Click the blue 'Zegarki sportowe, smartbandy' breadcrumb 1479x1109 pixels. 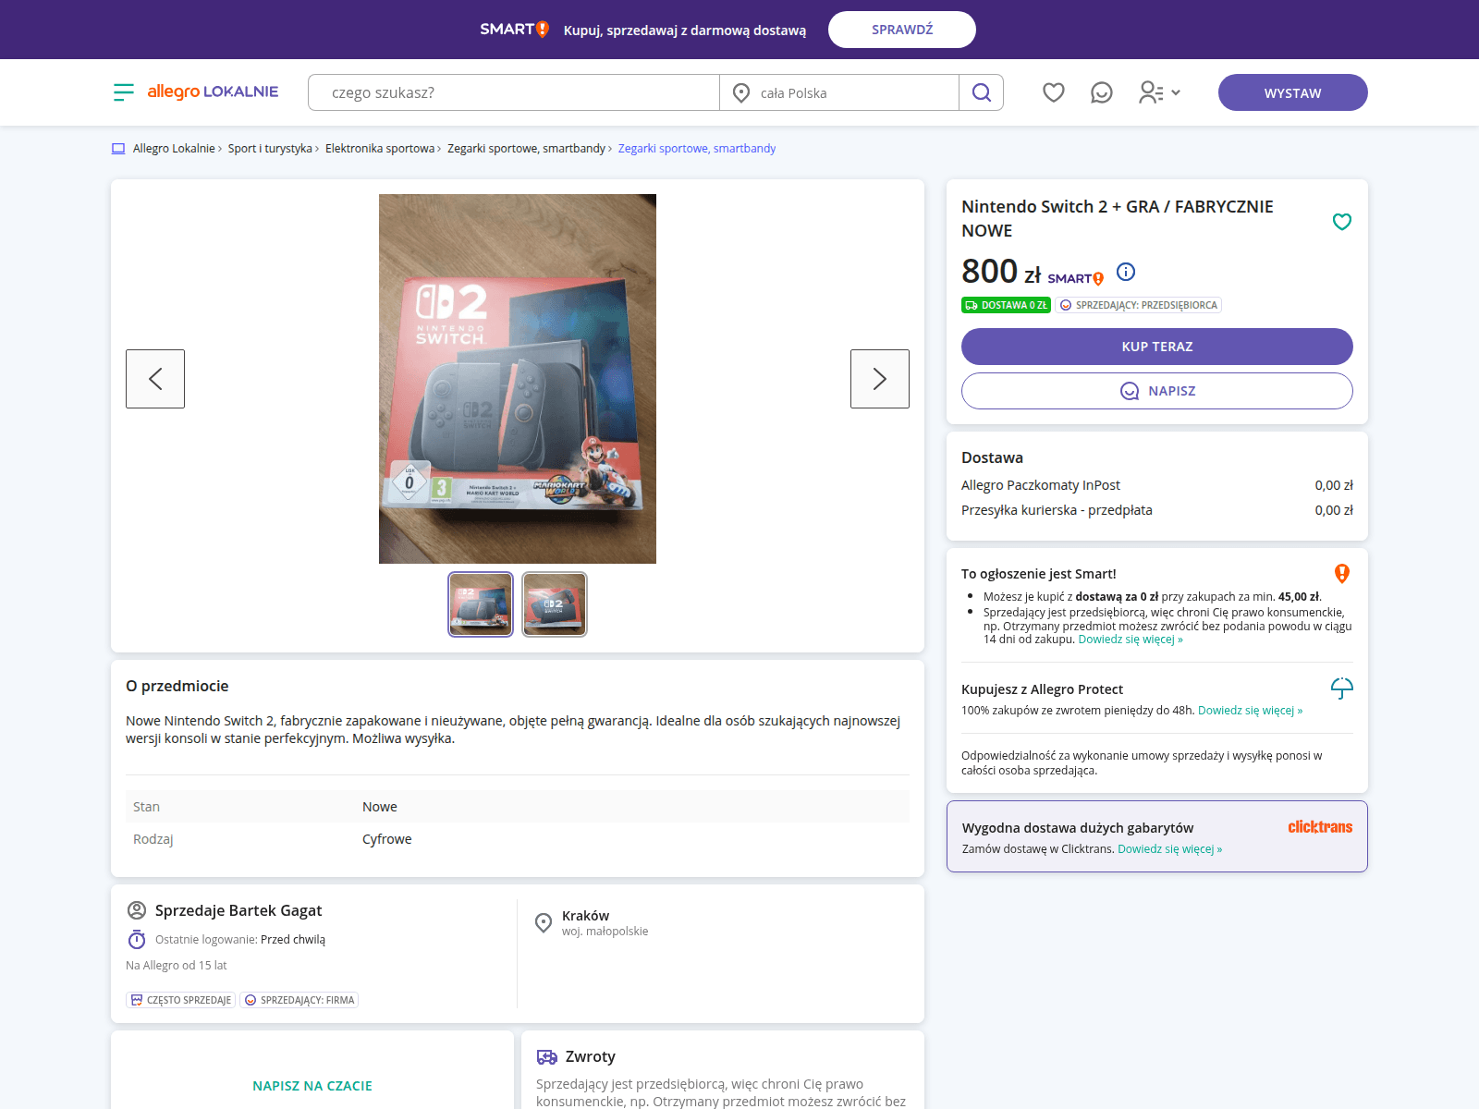[697, 149]
